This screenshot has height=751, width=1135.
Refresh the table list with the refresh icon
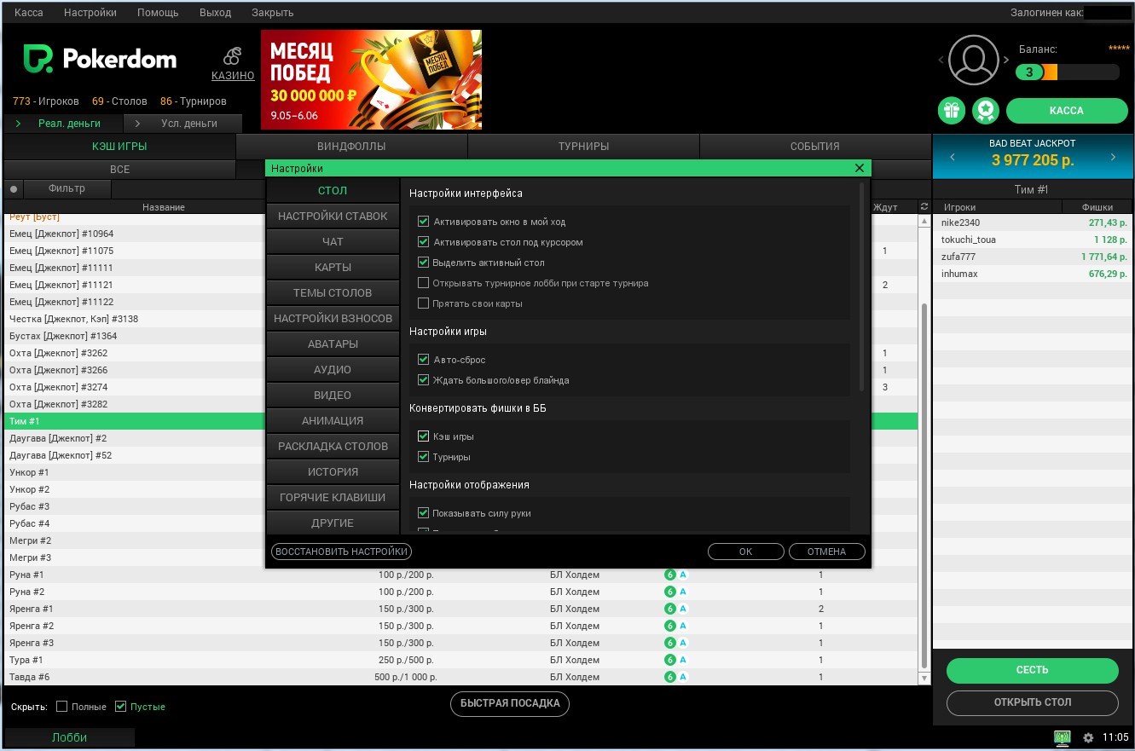tap(924, 207)
